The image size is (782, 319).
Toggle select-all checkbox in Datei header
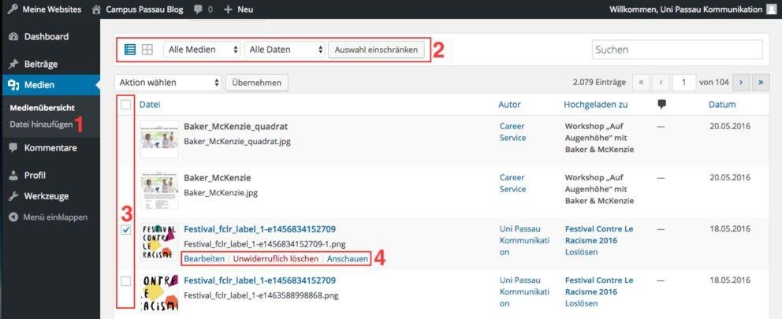tap(126, 104)
